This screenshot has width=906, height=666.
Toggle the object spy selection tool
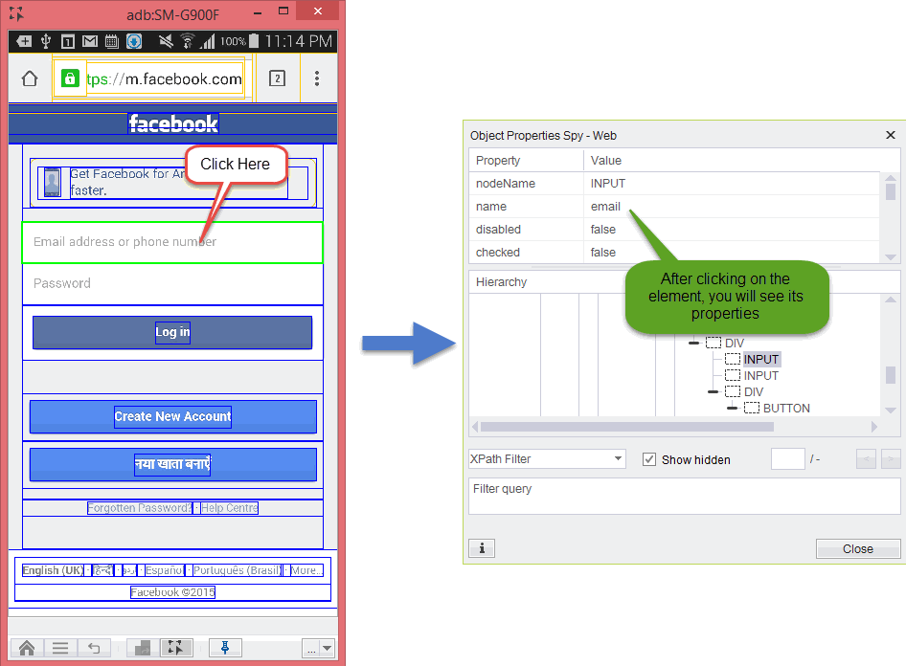(x=174, y=648)
